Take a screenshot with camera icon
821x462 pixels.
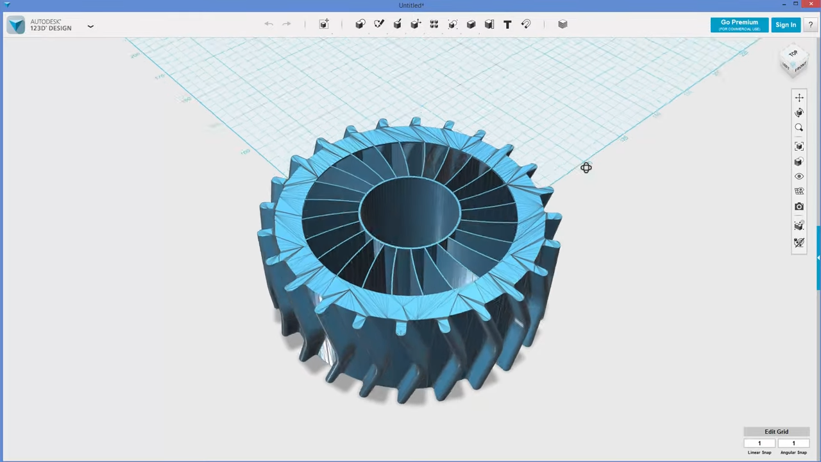click(799, 207)
